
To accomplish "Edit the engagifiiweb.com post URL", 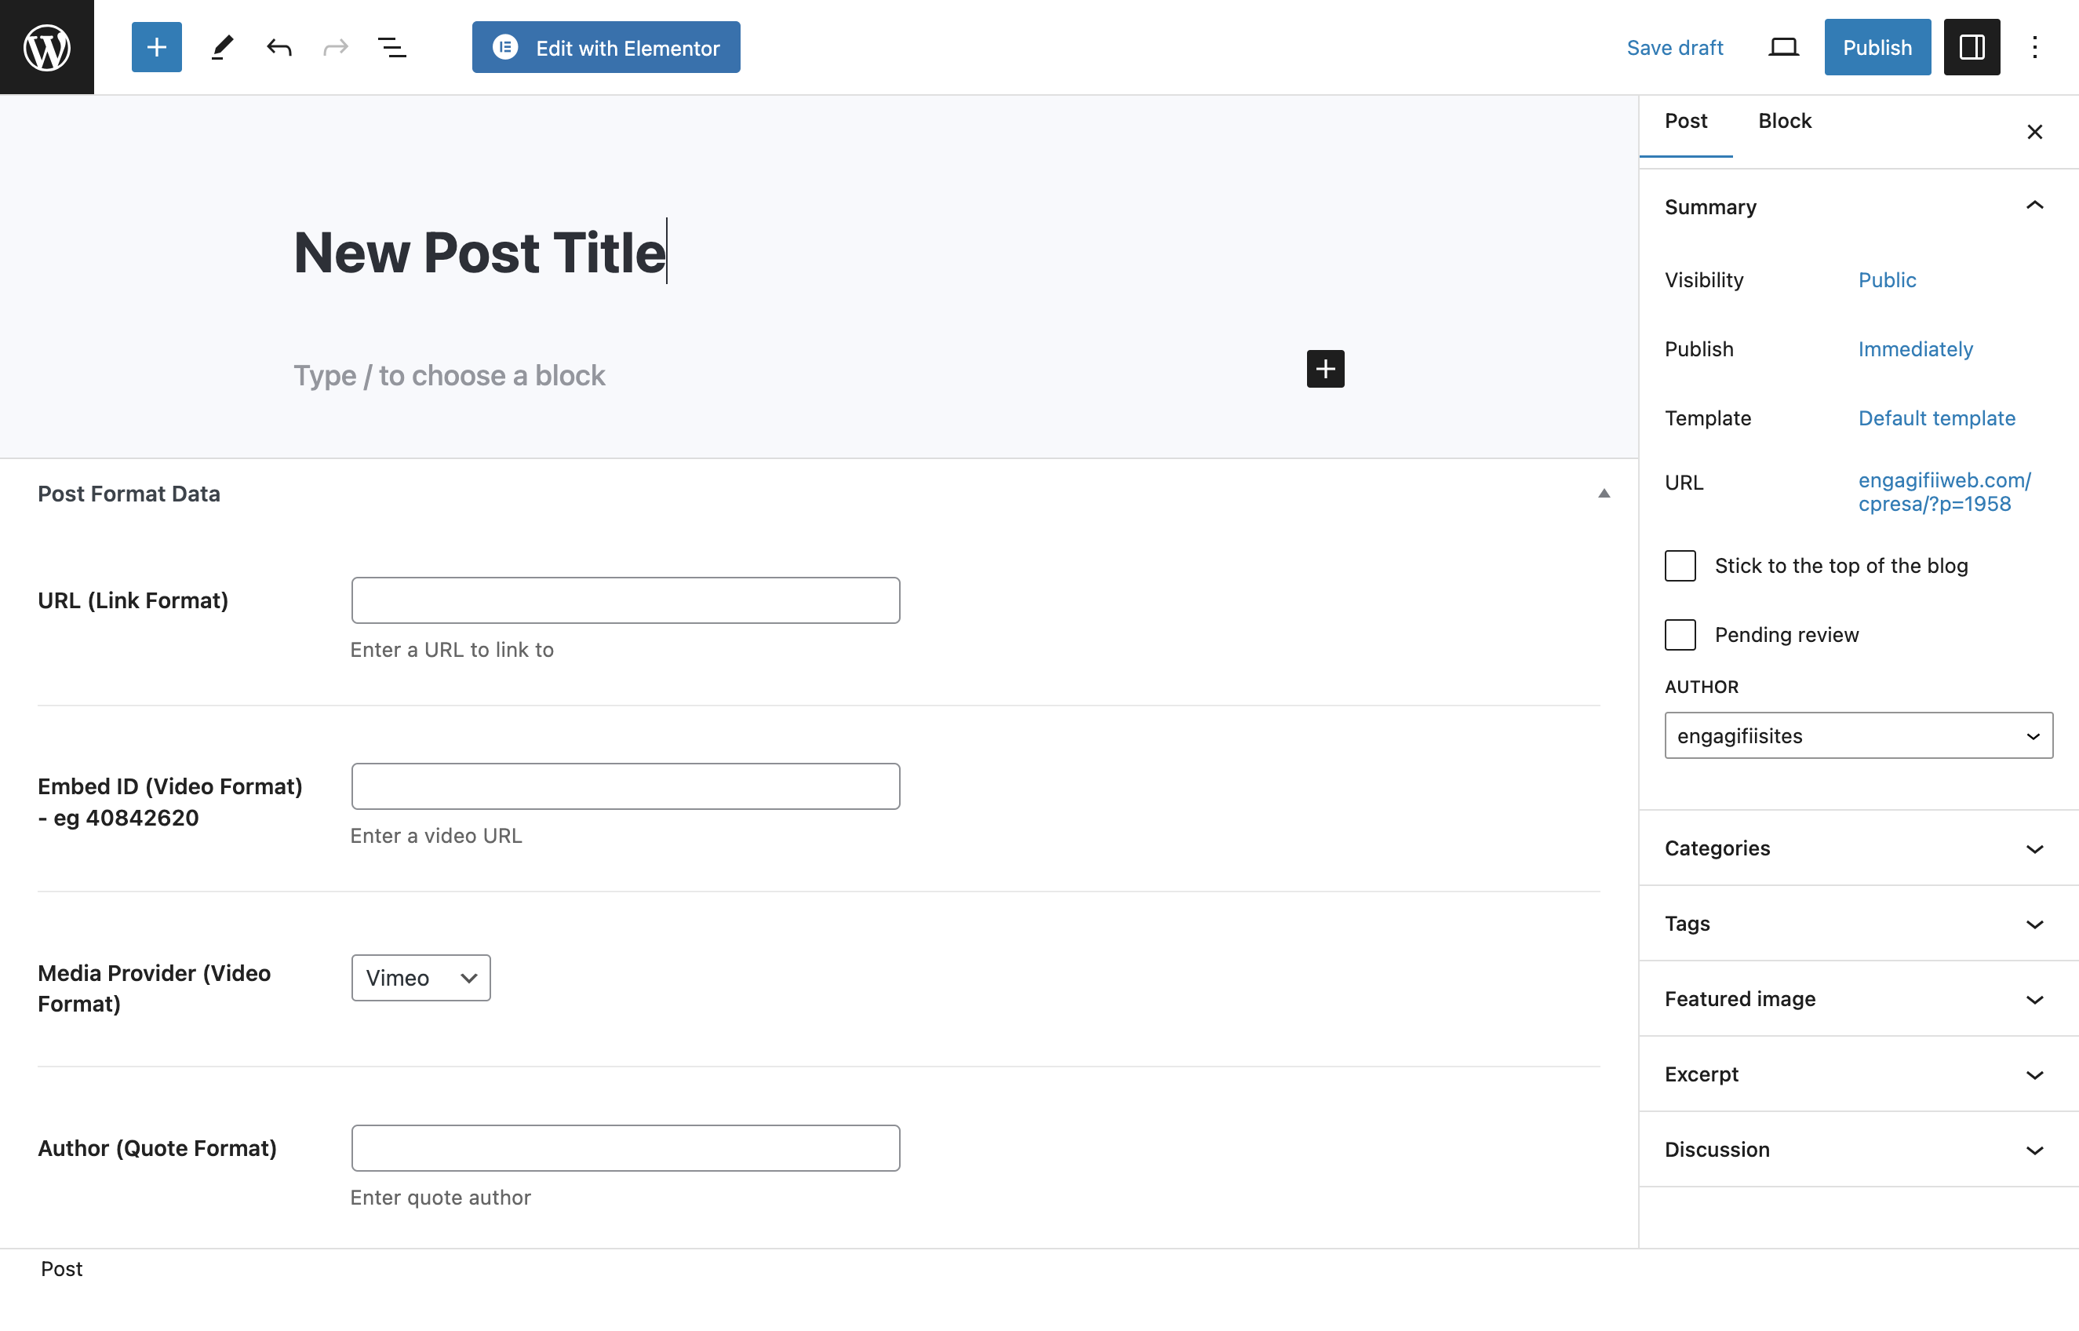I will click(x=1943, y=492).
